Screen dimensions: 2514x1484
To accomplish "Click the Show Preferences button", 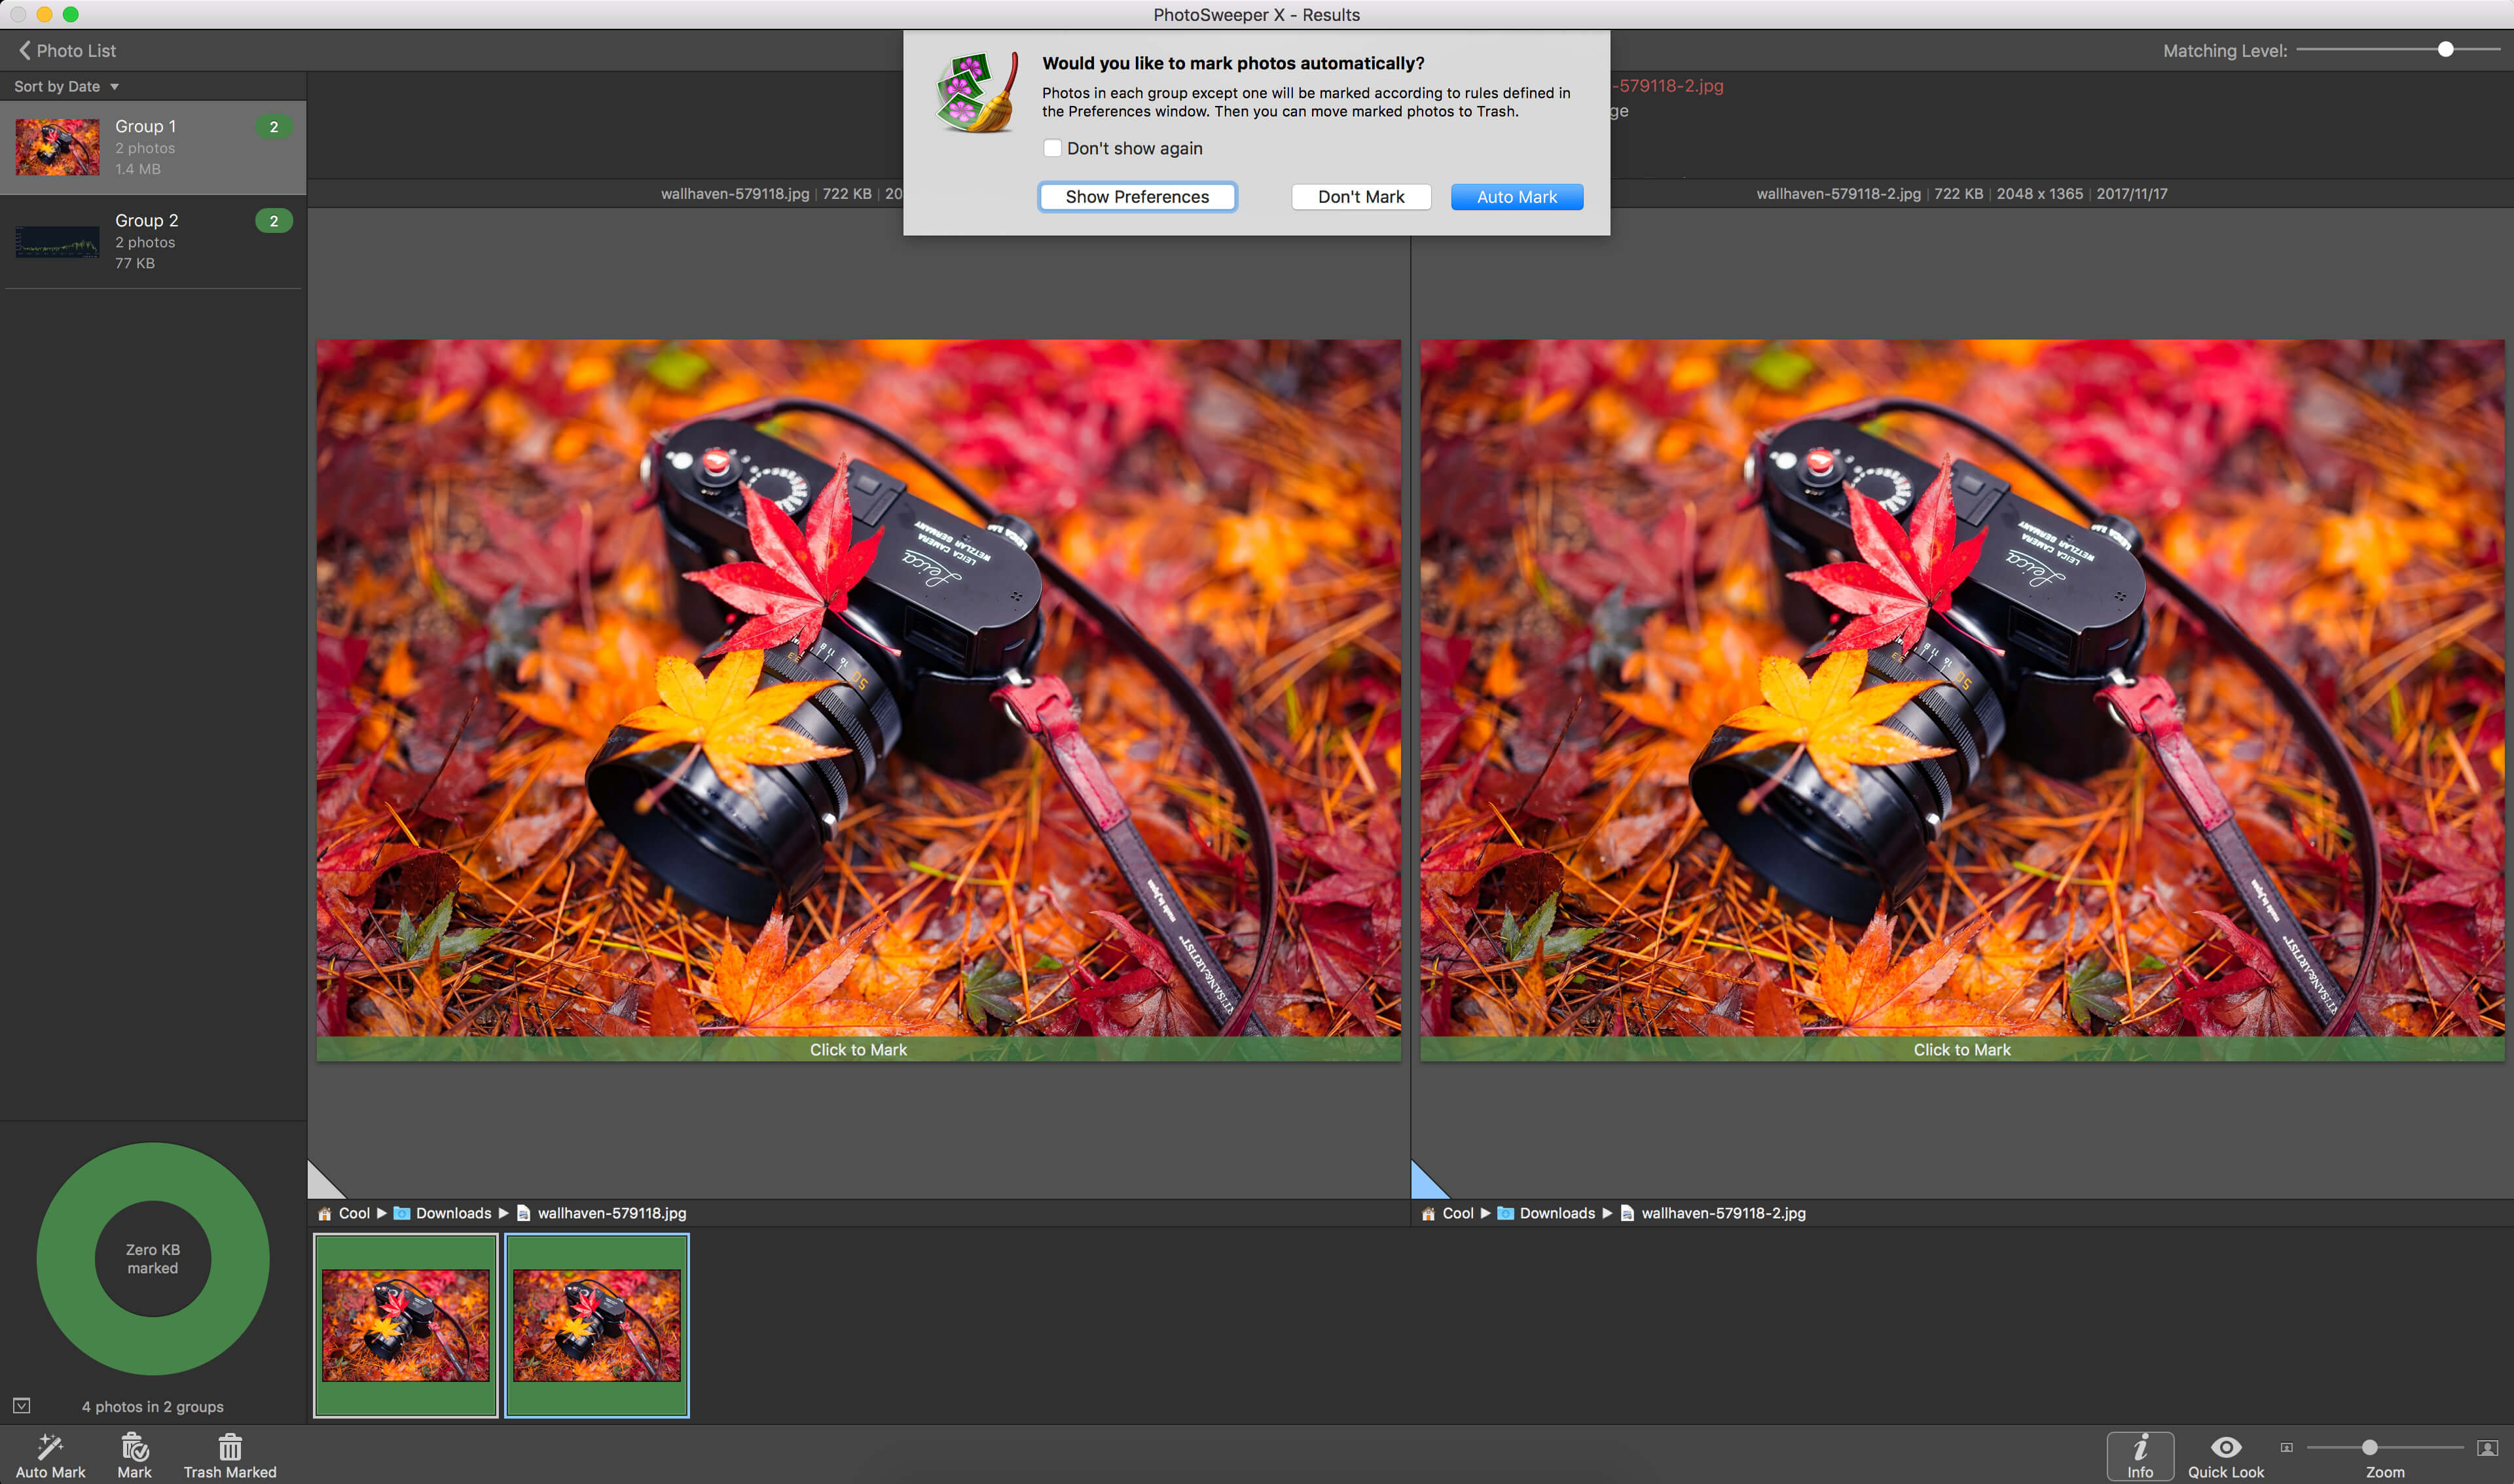I will coord(1137,197).
